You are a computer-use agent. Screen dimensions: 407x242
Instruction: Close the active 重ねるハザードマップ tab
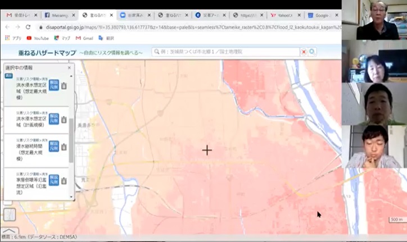click(x=111, y=15)
